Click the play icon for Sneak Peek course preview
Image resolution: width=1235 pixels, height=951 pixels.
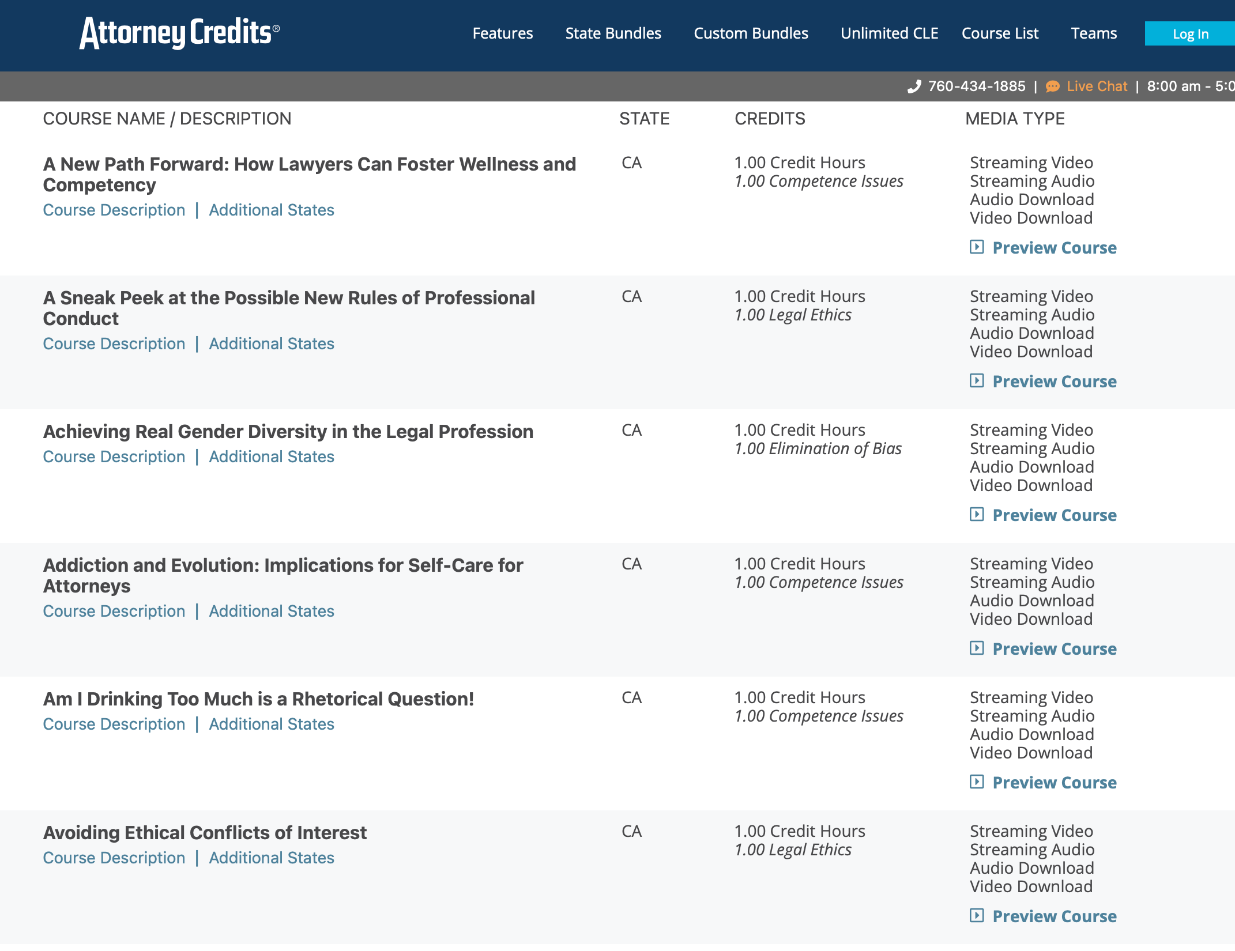(977, 381)
